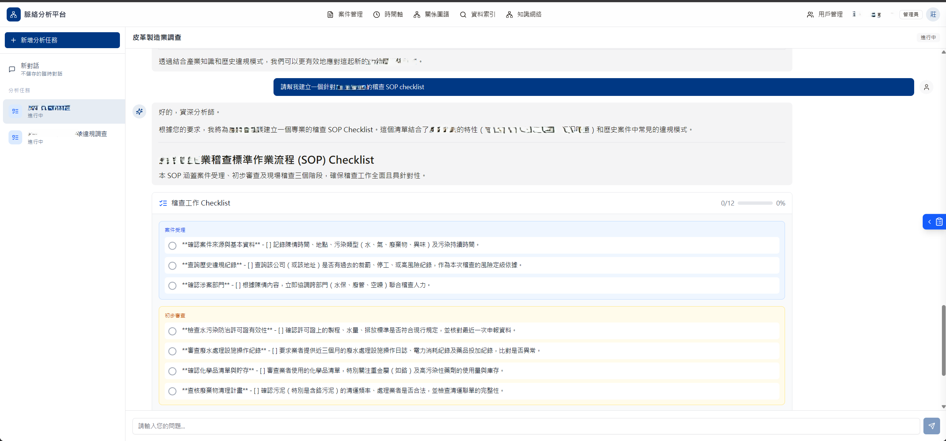Check the 確認案件來源與基本資料 item
The height and width of the screenshot is (441, 946).
tap(172, 245)
